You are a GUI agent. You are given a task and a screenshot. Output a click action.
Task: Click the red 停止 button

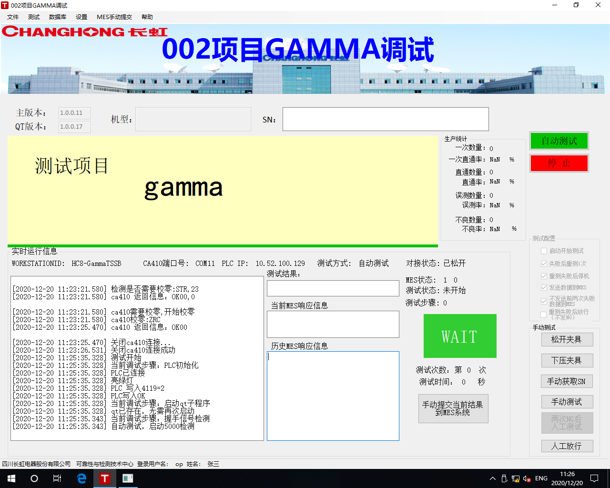(x=559, y=163)
